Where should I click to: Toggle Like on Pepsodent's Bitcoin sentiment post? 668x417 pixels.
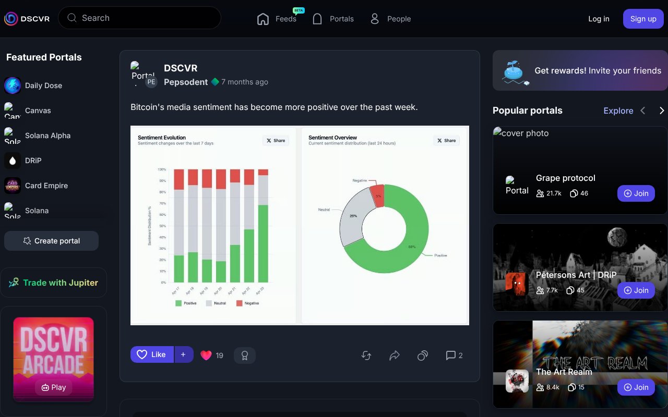152,354
